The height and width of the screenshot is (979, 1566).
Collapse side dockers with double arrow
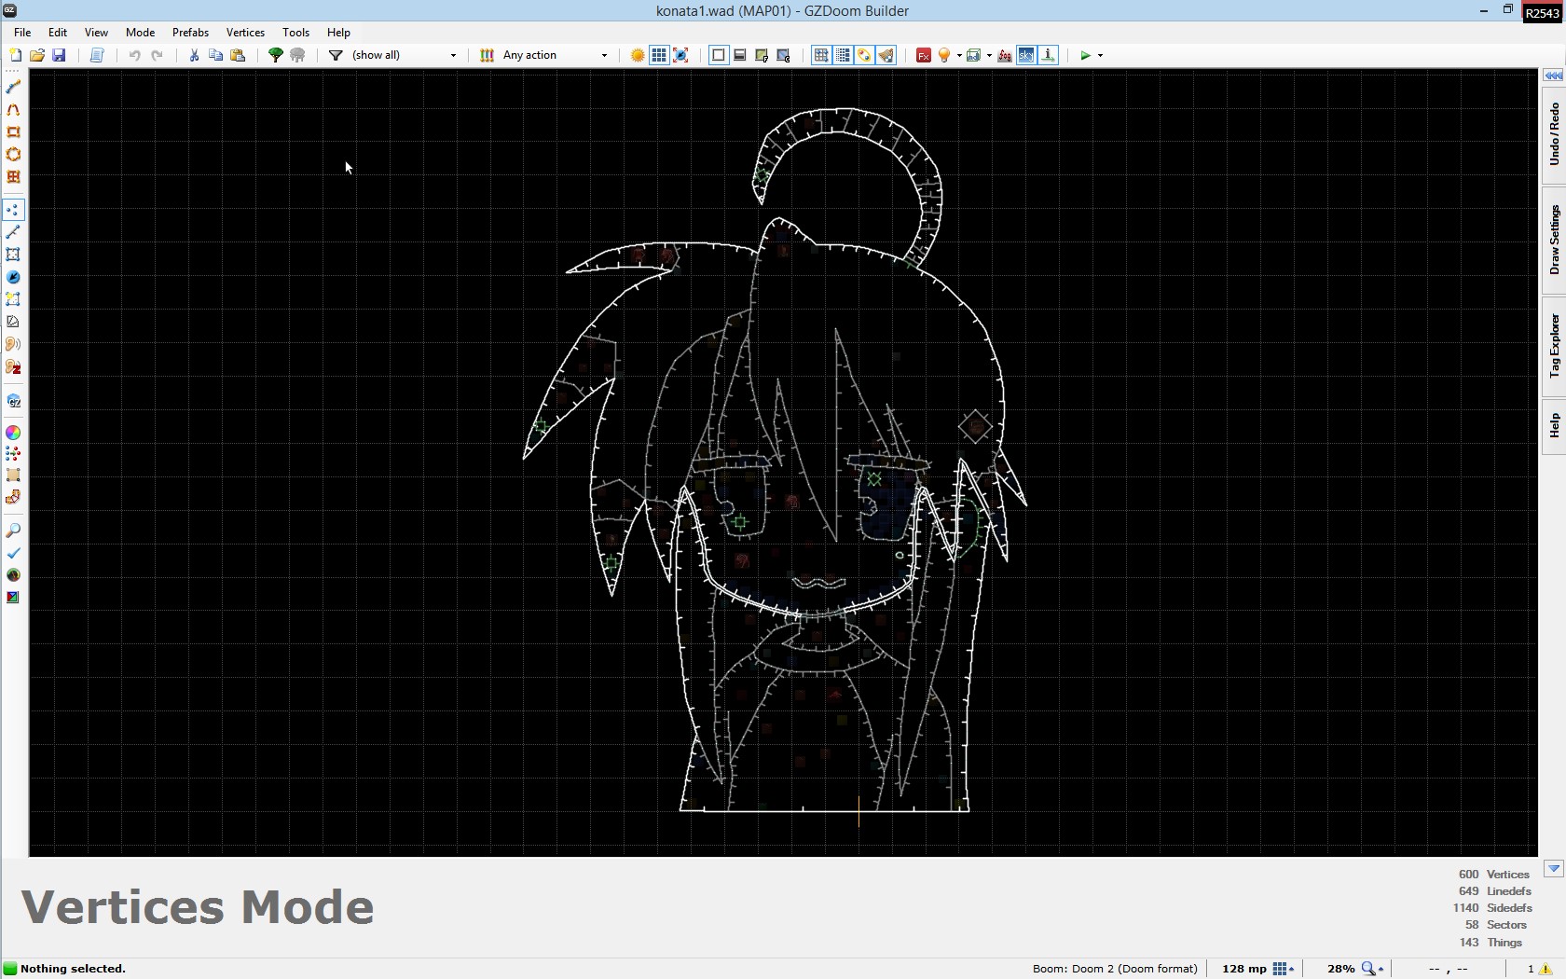(x=1554, y=76)
